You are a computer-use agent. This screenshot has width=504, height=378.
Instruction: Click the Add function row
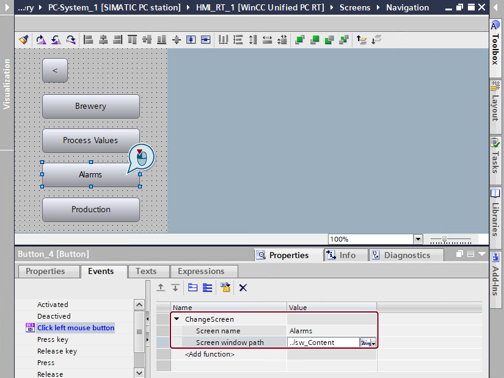tap(210, 354)
